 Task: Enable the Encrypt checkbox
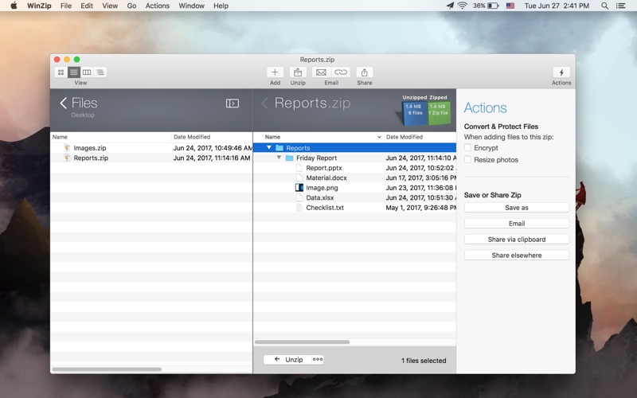click(468, 148)
